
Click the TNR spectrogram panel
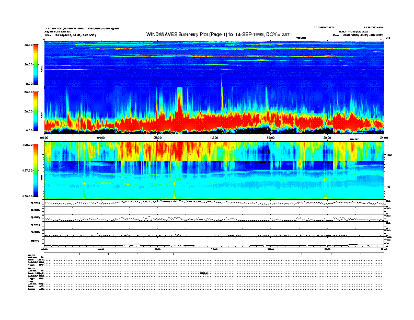click(214, 170)
